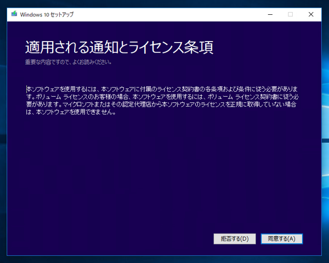
Task: Click the Windows 10 setup title bar icon
Action: click(x=14, y=14)
